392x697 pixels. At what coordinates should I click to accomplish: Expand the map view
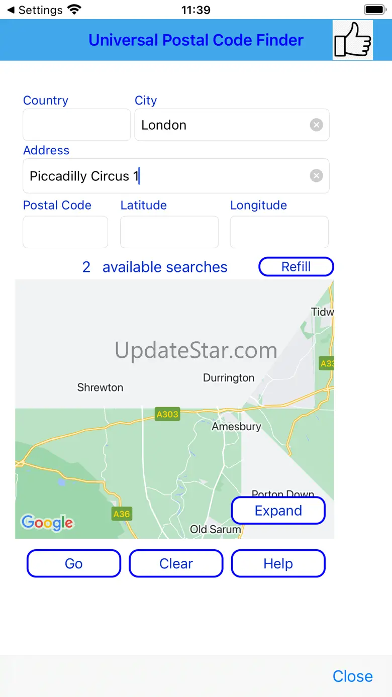click(x=278, y=511)
